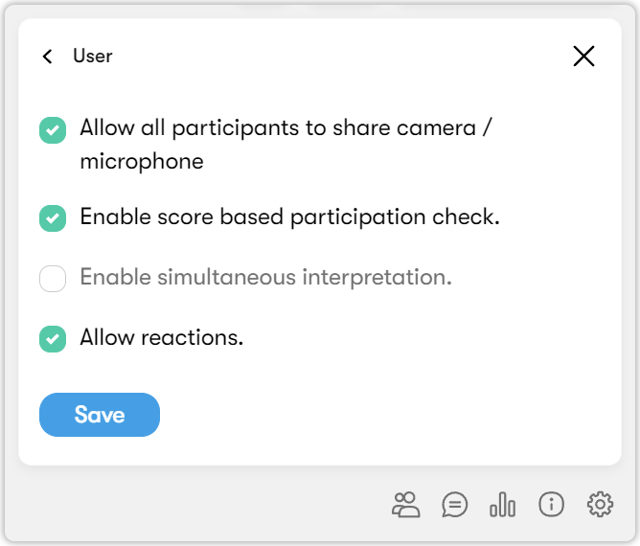The height and width of the screenshot is (546, 640).
Task: Uncheck the camera / microphone sharing checkbox
Action: [53, 130]
